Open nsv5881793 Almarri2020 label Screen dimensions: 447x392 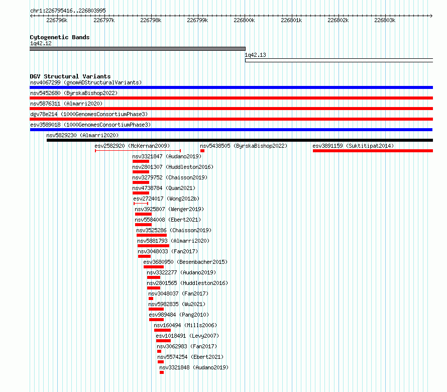click(173, 241)
